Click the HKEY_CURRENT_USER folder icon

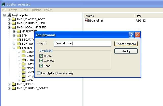14,23
